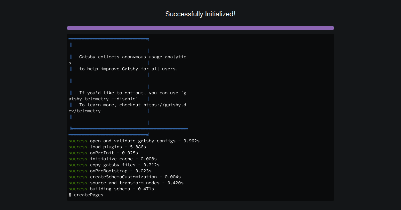The height and width of the screenshot is (210, 401).
Task: Click the anonymous usage analytics notice text
Action: (x=132, y=57)
